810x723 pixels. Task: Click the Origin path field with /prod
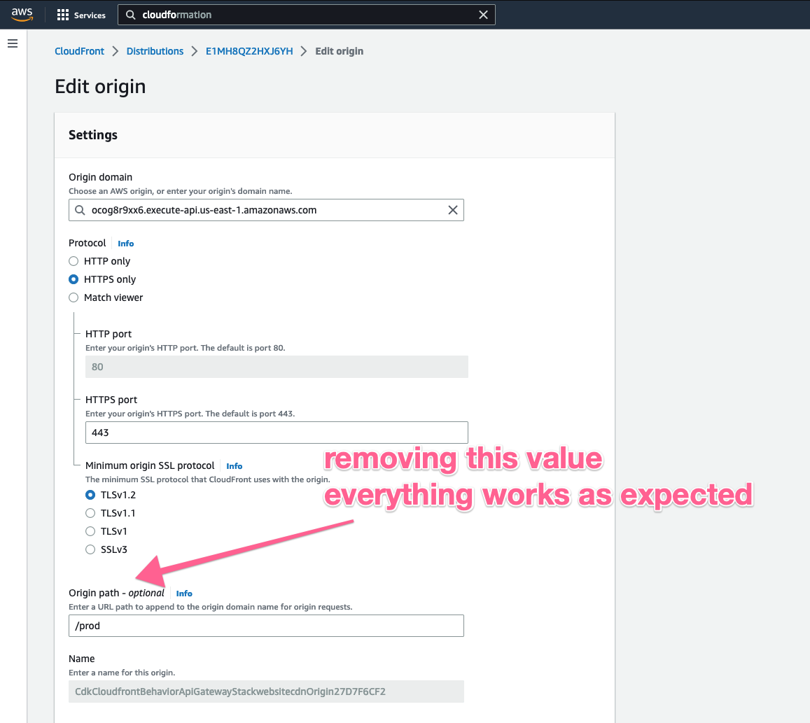266,626
